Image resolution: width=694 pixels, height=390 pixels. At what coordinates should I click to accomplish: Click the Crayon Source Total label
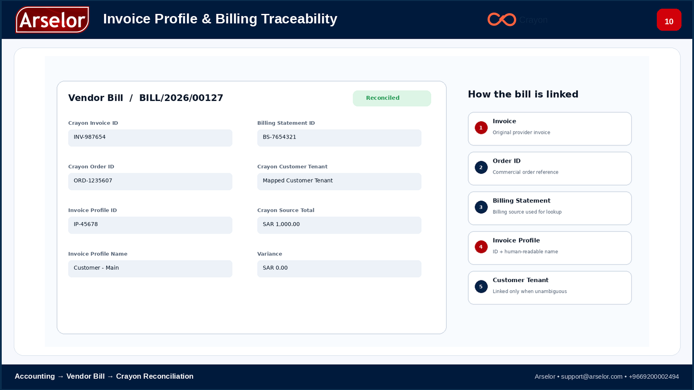tap(286, 210)
